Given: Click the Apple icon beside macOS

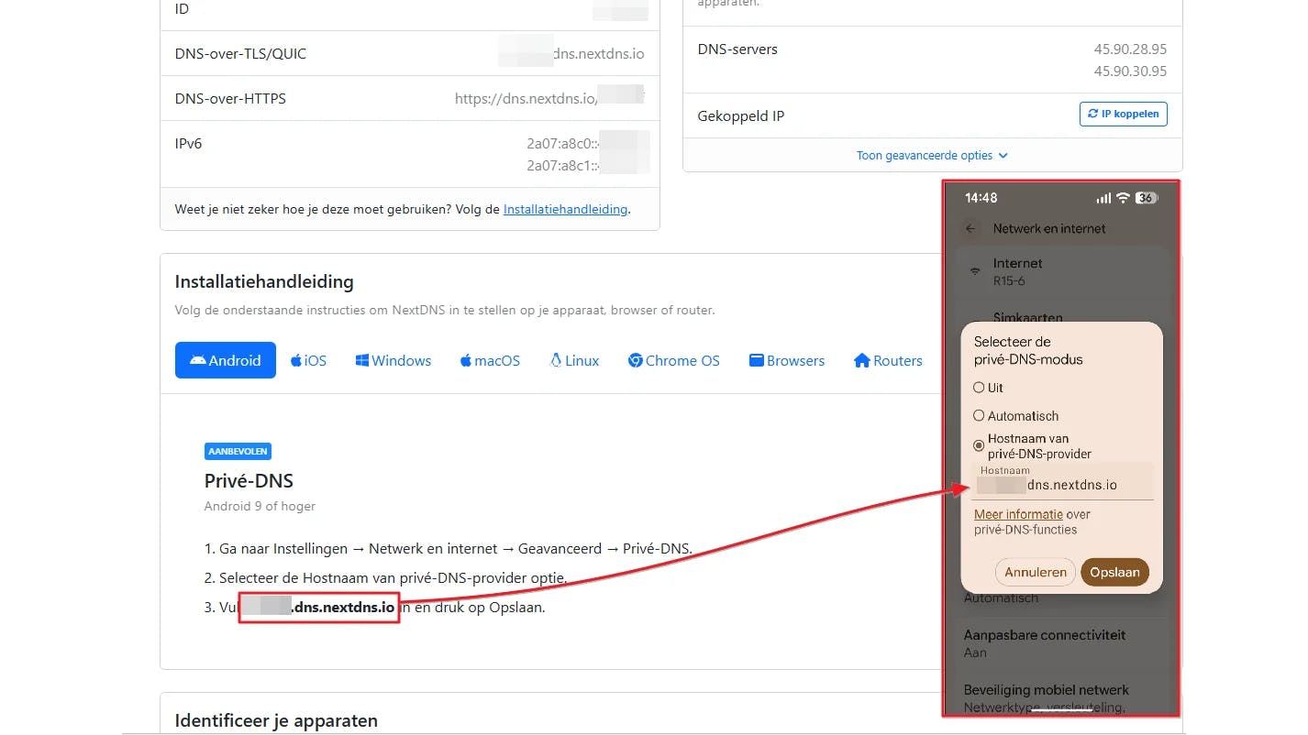Looking at the screenshot, I should (x=465, y=360).
